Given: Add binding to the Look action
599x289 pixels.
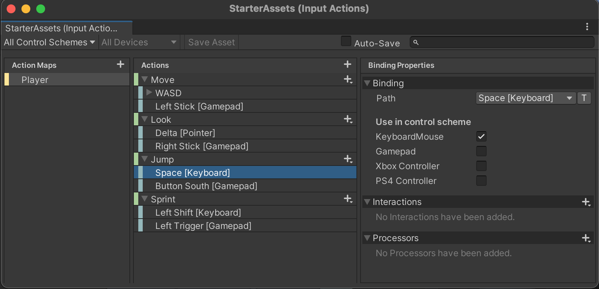Looking at the screenshot, I should [x=348, y=119].
